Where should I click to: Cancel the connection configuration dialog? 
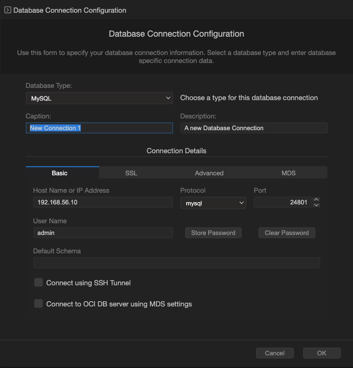pos(275,353)
